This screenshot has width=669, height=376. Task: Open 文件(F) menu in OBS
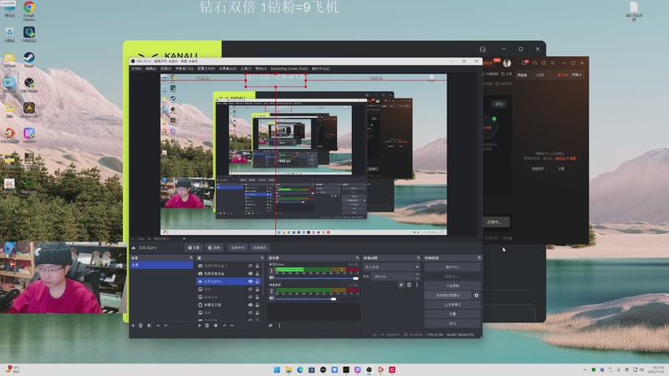tap(136, 69)
